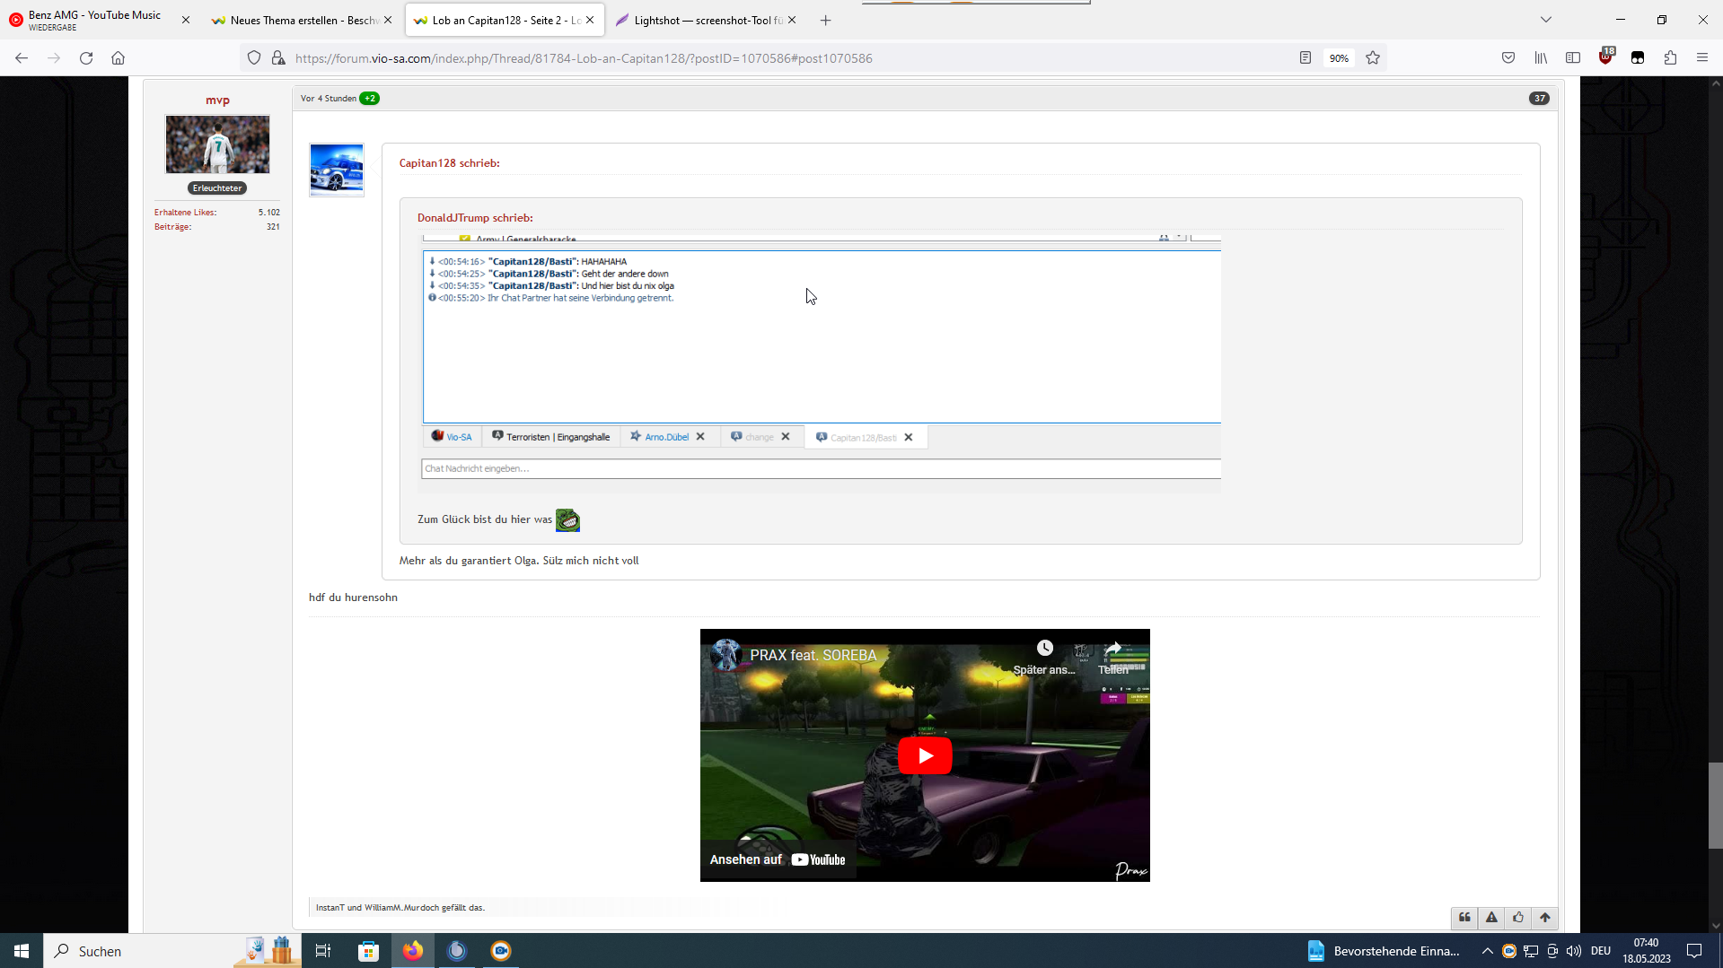Screen dimensions: 1723x968
Task: Open Capitan128 police car avatar
Action: pos(337,170)
